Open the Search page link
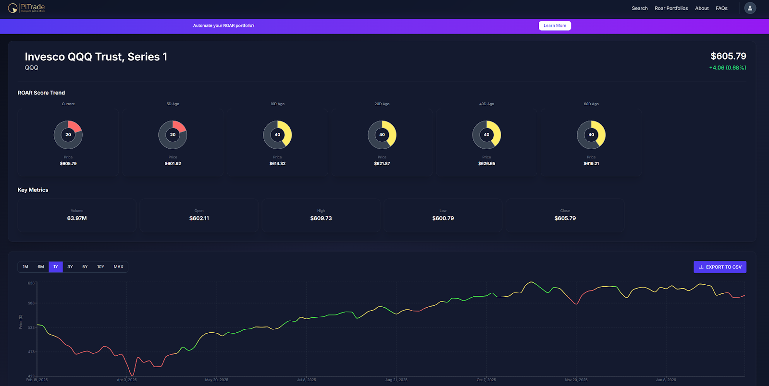 [x=640, y=8]
